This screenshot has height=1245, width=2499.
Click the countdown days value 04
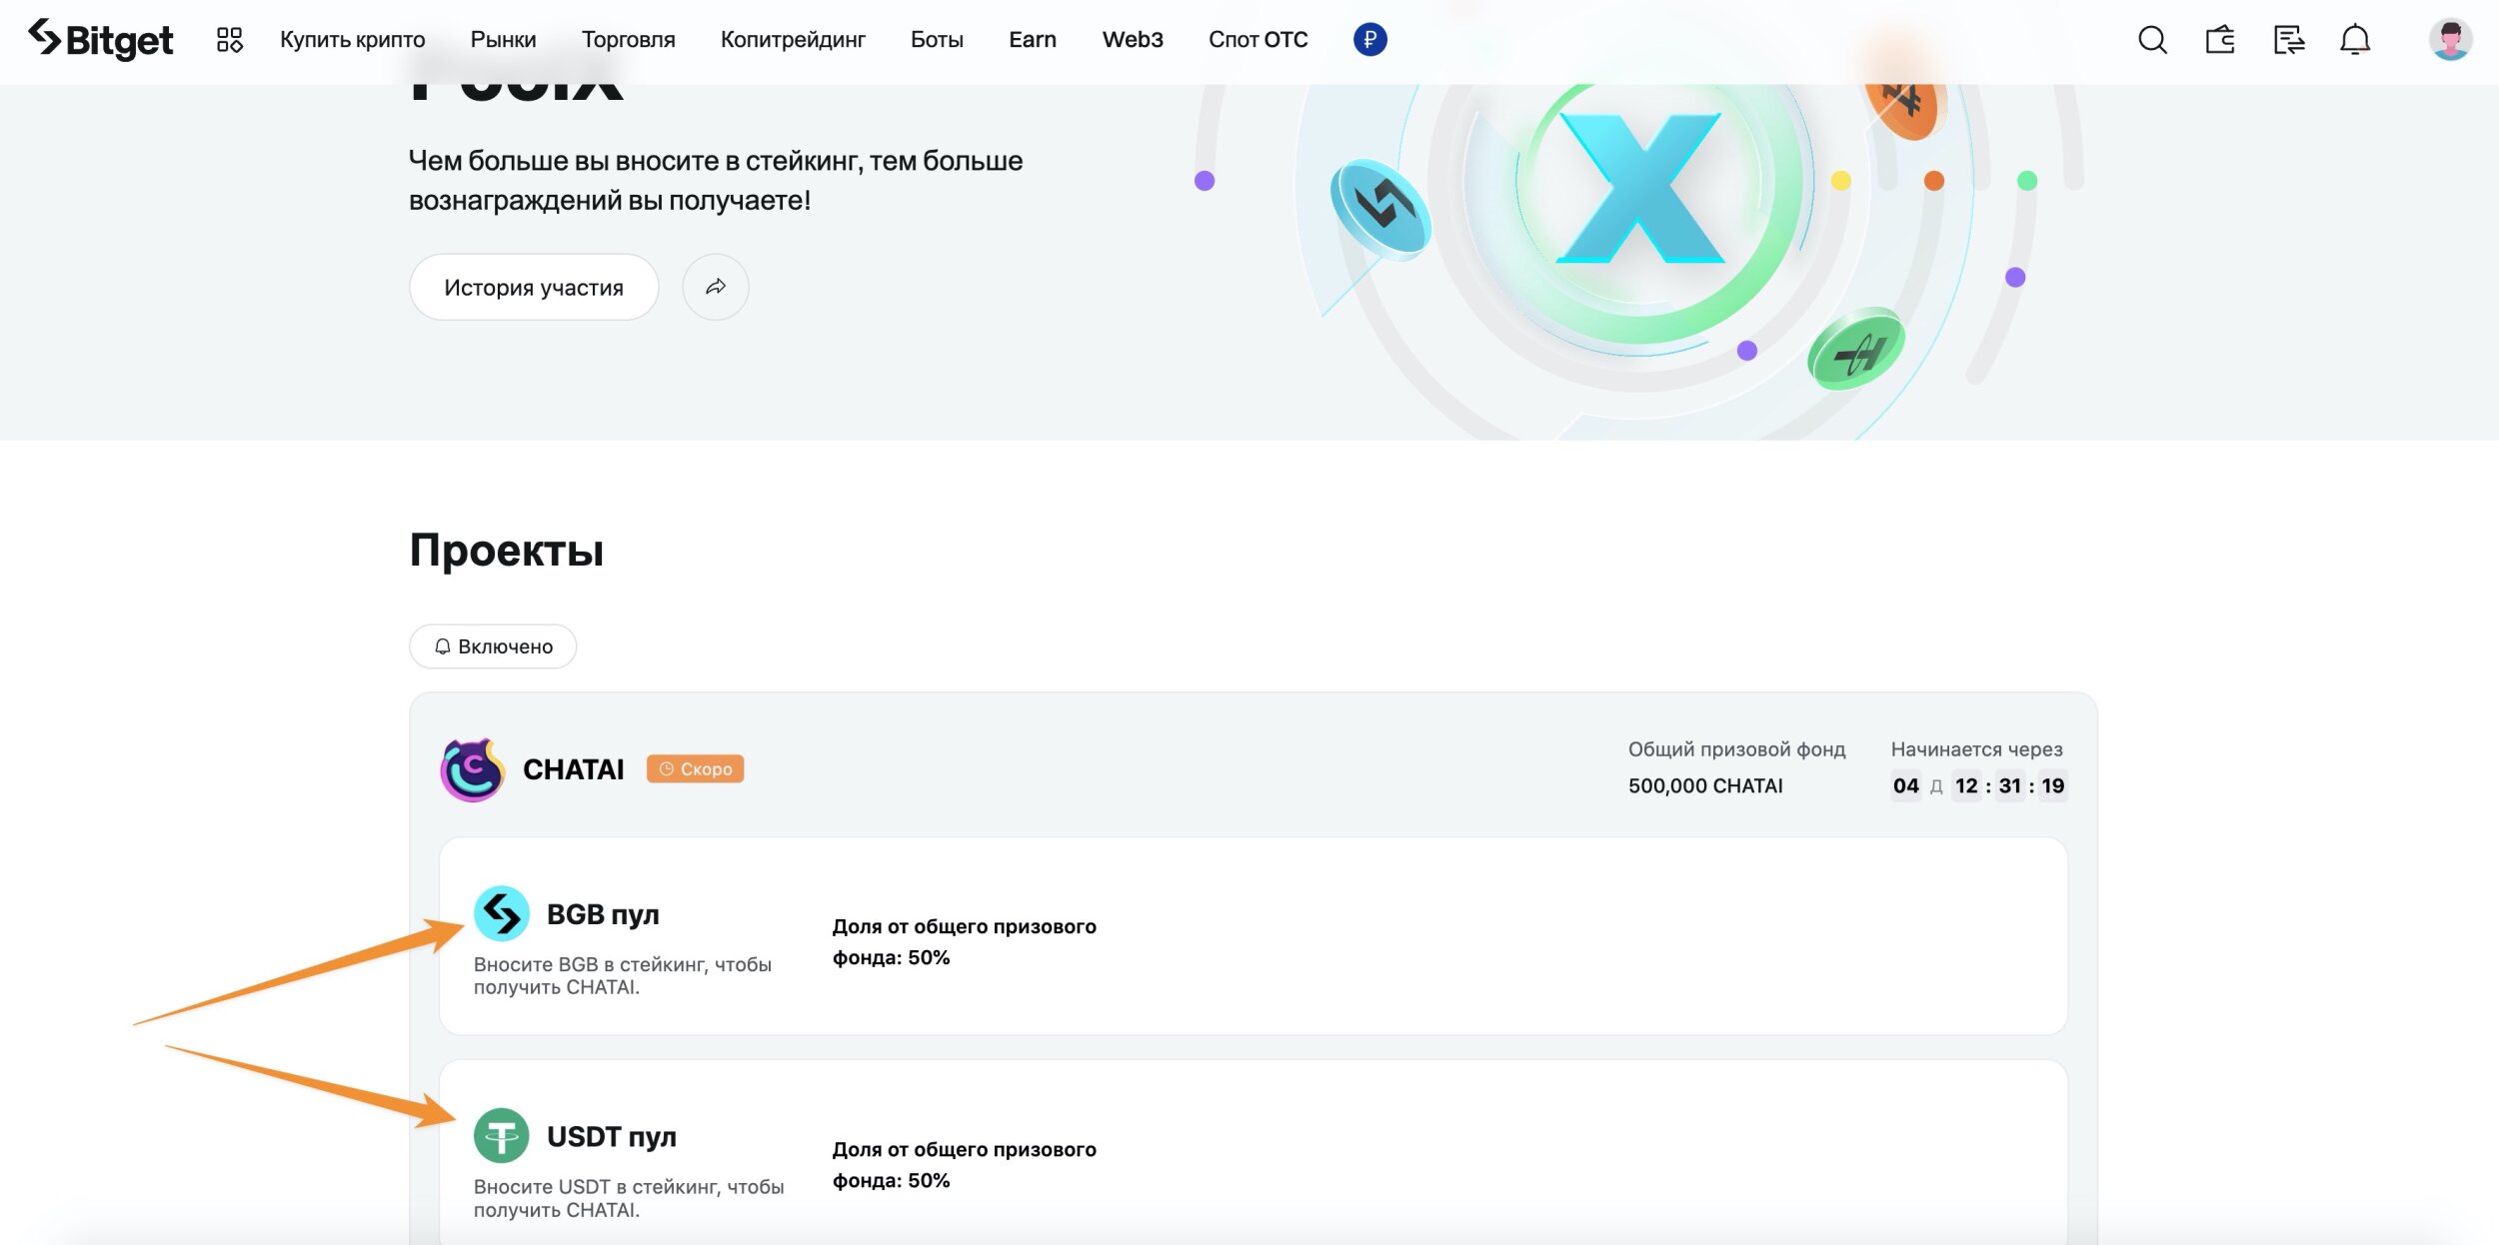point(1906,785)
